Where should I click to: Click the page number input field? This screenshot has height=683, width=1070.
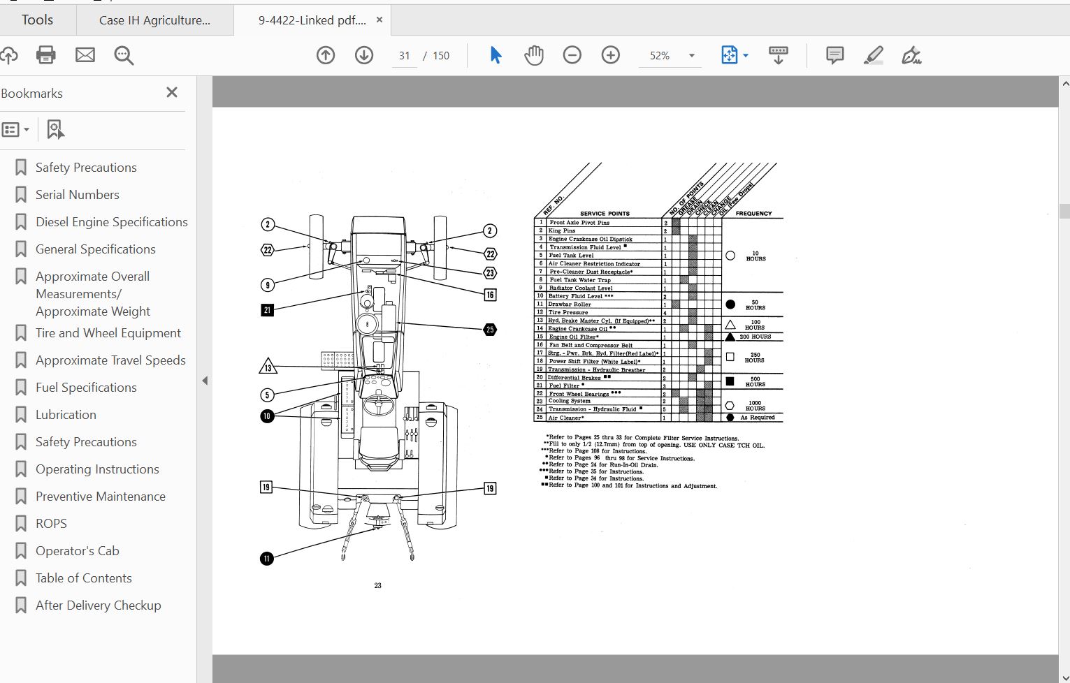405,56
